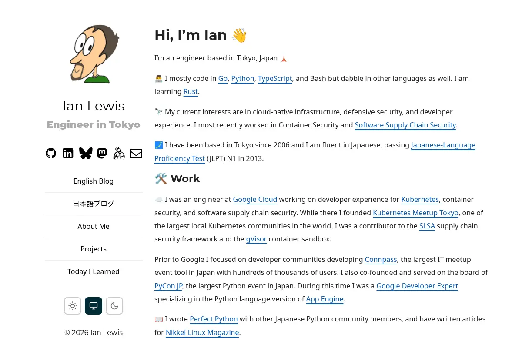
Task: Open the PyCon JP link
Action: coord(168,286)
